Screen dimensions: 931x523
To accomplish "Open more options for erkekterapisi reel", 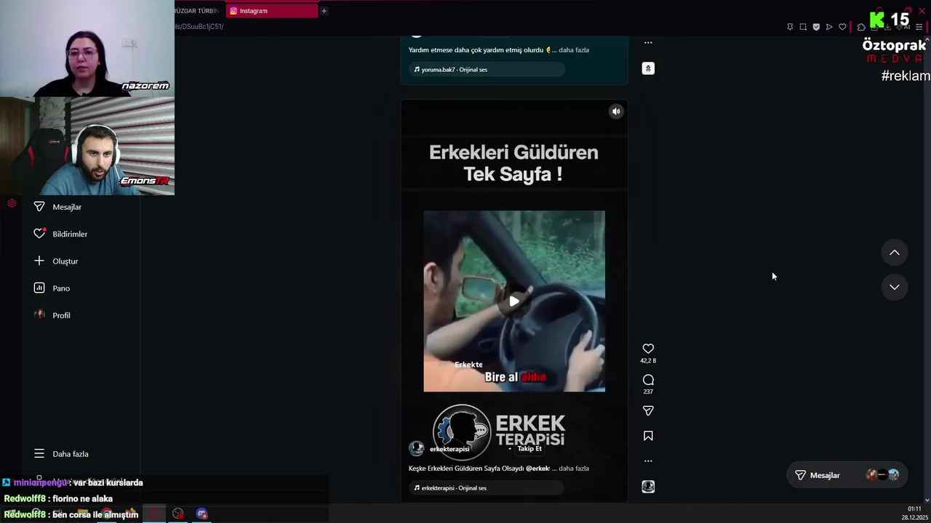I will (648, 461).
